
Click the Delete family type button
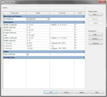96,23
